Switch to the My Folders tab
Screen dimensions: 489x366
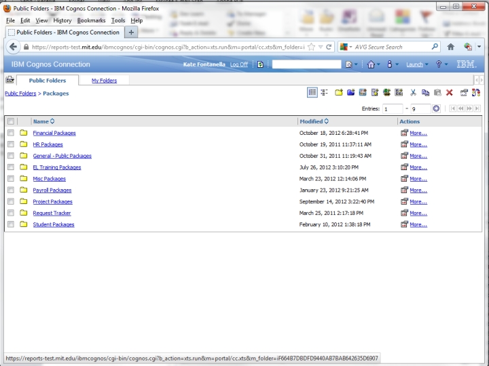tap(104, 81)
